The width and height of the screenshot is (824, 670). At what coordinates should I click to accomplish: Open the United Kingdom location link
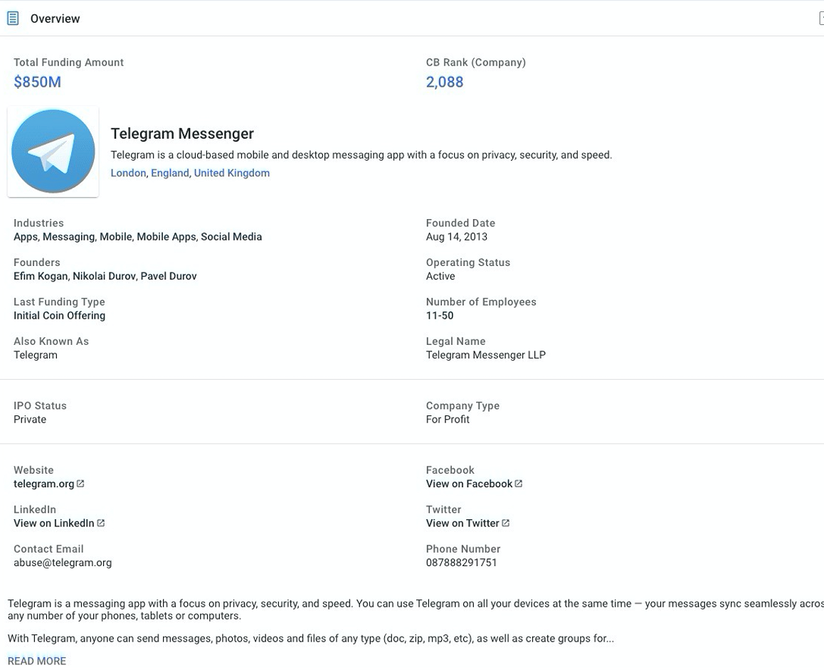[x=232, y=173]
